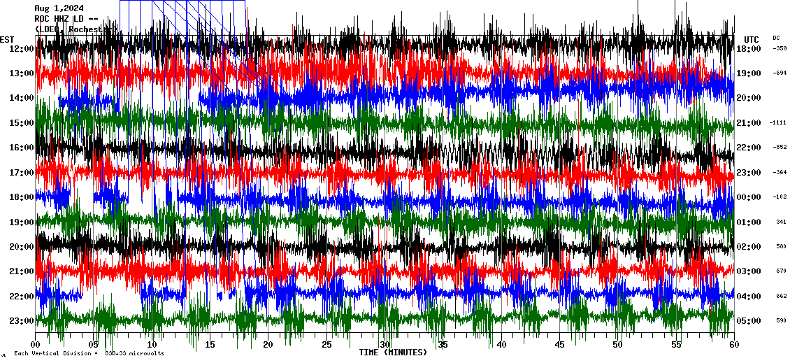Click the DC column header
Viewport: 790px width, 363px height.
tap(776, 38)
